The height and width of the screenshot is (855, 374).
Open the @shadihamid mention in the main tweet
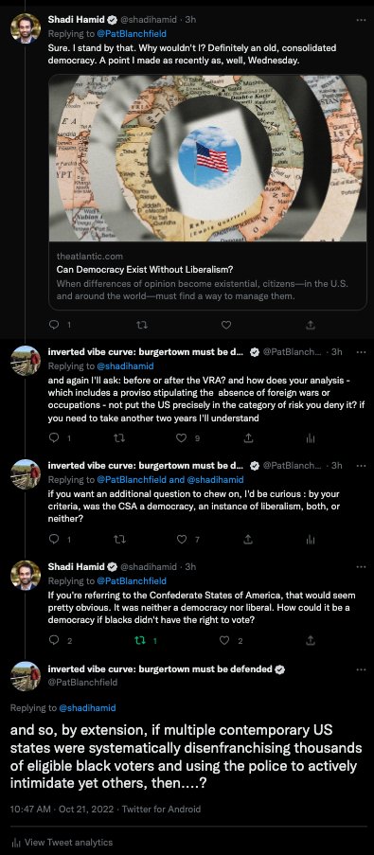87,708
